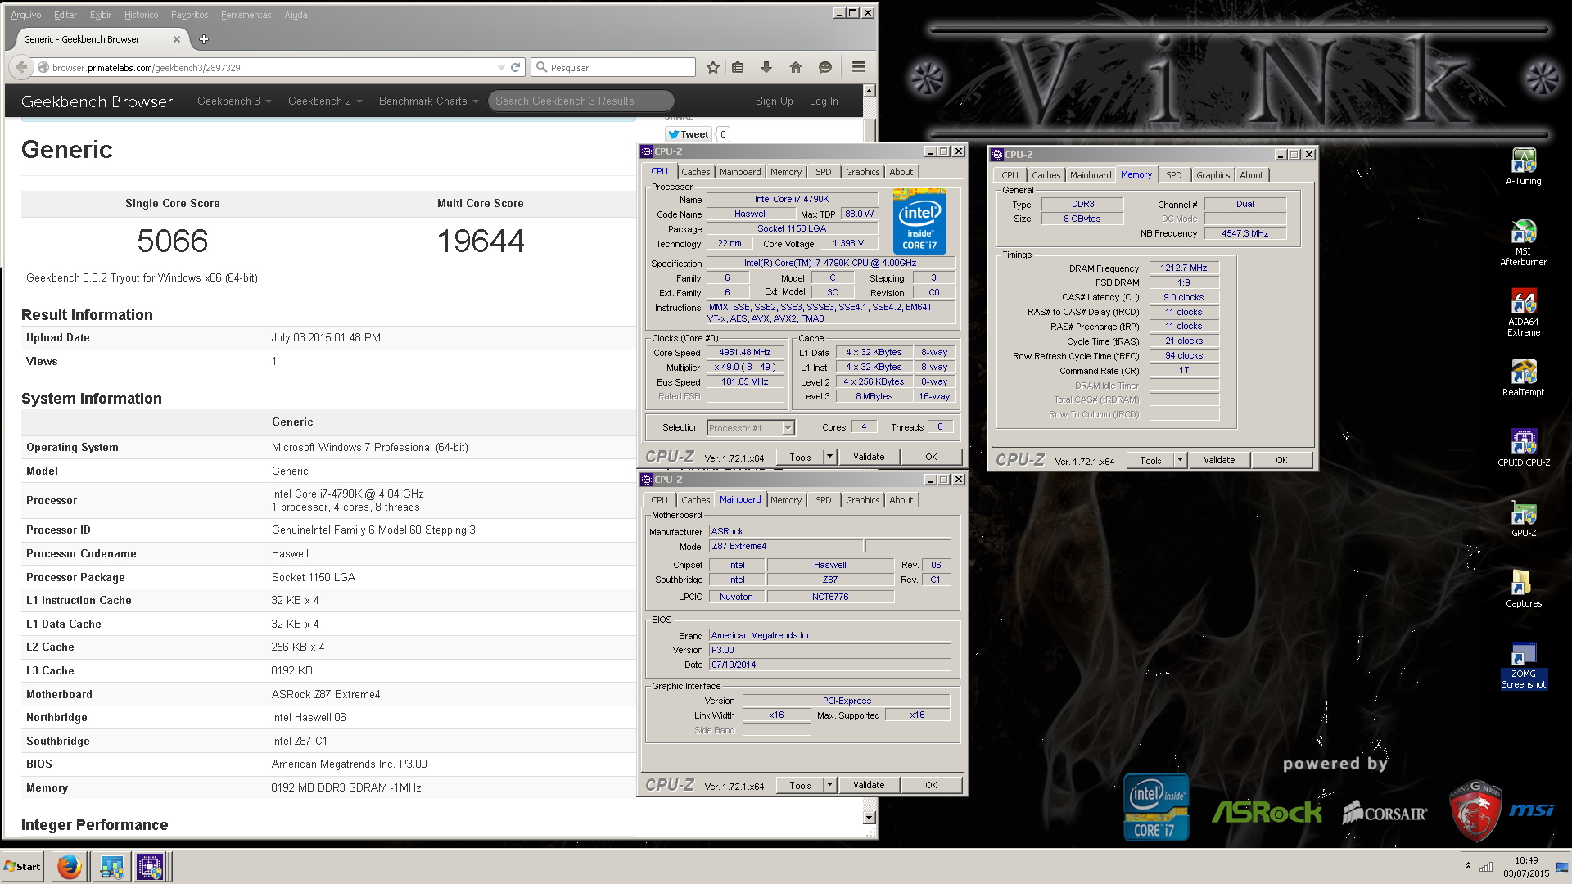Open Benchmark Charts dropdown menu
1572x884 pixels.
[428, 101]
